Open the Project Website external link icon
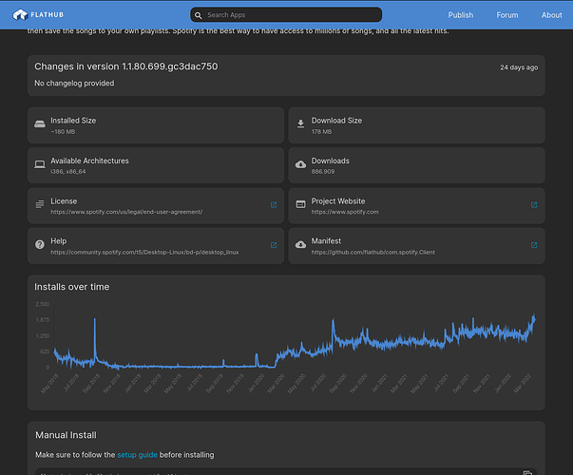The height and width of the screenshot is (475, 573). point(534,204)
